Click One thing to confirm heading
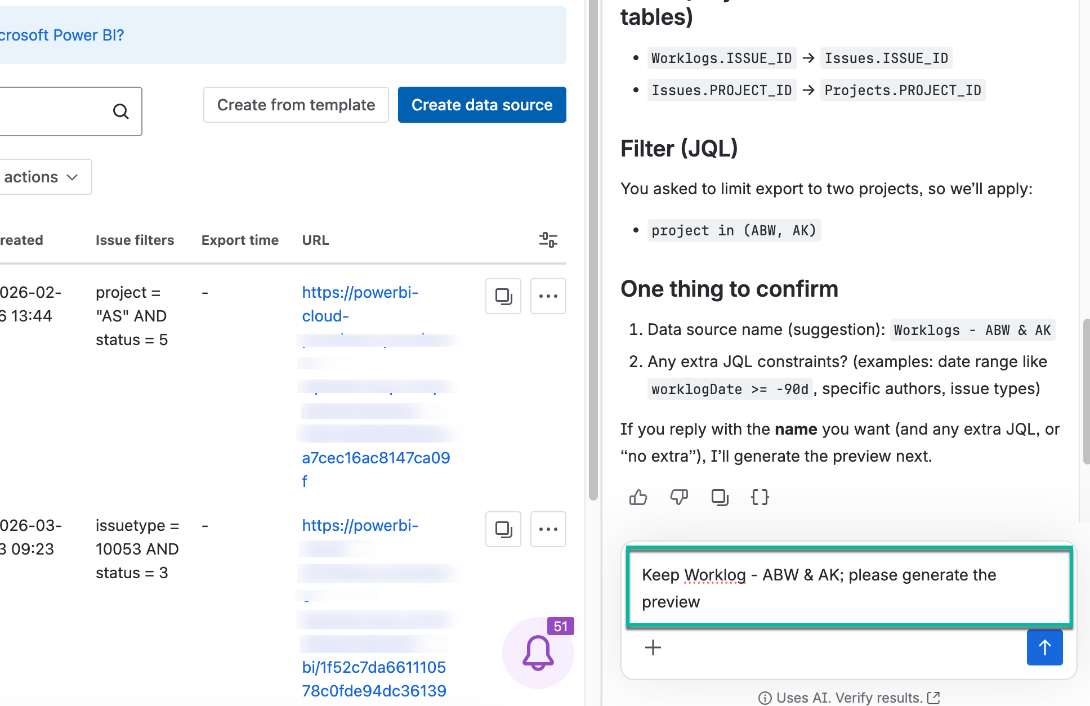Image resolution: width=1090 pixels, height=706 pixels. [729, 289]
